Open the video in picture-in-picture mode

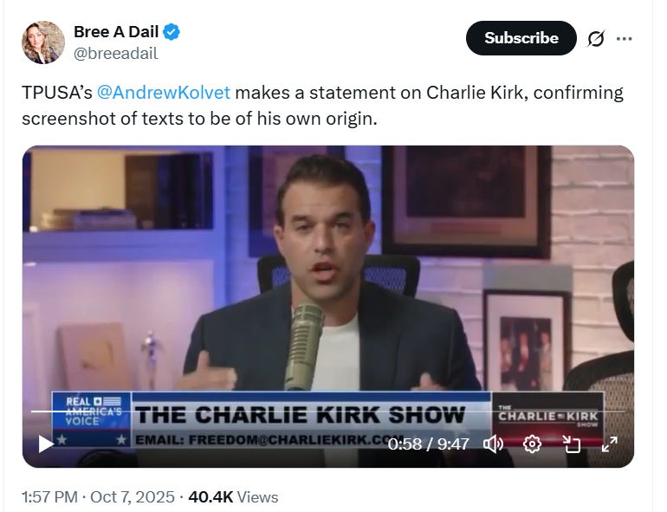pyautogui.click(x=572, y=444)
